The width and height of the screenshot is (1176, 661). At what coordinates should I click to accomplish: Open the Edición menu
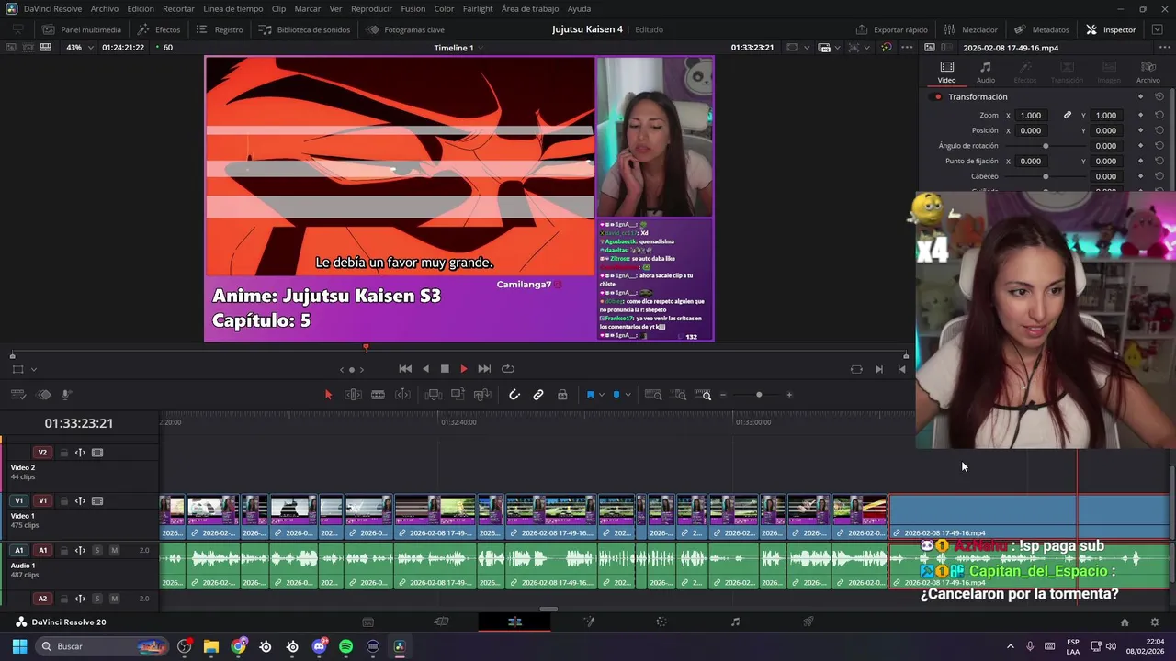(x=141, y=8)
